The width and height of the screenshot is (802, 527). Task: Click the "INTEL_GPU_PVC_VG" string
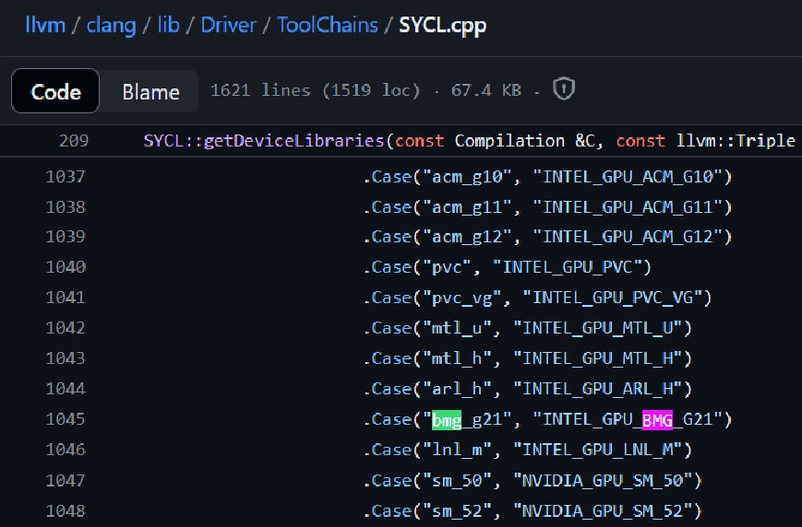616,298
